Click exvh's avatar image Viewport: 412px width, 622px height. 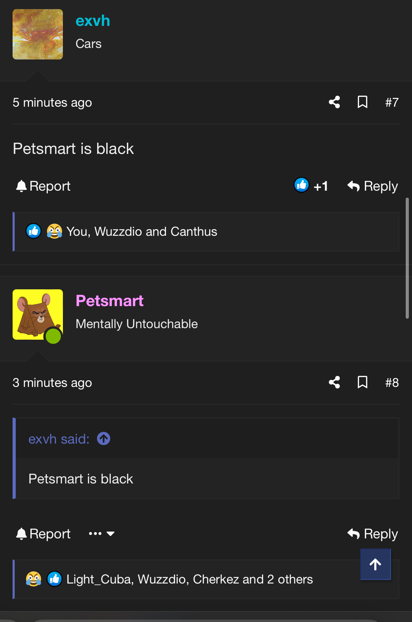[x=38, y=34]
